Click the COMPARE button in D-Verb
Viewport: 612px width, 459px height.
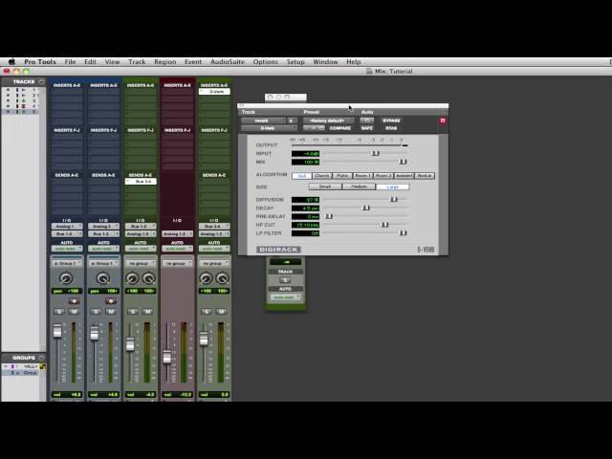tap(340, 128)
